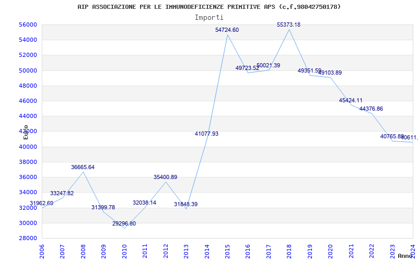Select the 36665.64 data label
Viewport: 418px width, 261px height.
point(83,168)
